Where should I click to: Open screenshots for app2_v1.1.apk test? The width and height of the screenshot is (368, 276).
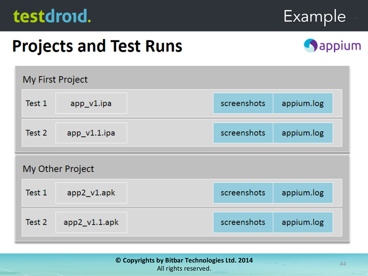tap(243, 222)
